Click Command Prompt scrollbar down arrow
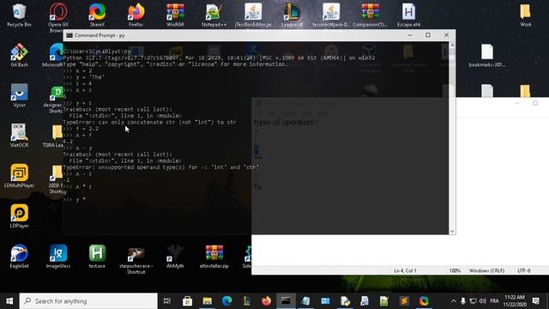549x309 pixels. [x=452, y=231]
